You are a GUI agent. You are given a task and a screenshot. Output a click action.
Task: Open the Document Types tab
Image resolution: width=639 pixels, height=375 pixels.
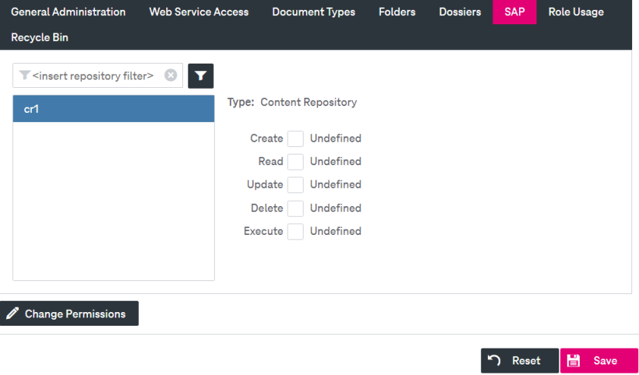coord(313,12)
